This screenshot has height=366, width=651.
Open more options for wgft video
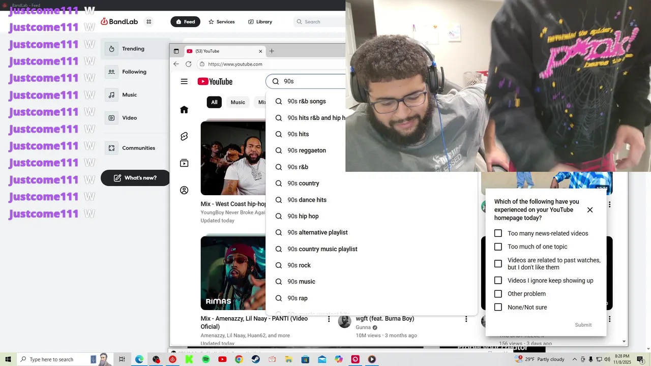click(x=466, y=319)
